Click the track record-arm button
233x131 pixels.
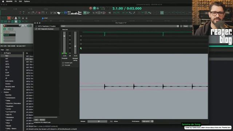(4, 26)
